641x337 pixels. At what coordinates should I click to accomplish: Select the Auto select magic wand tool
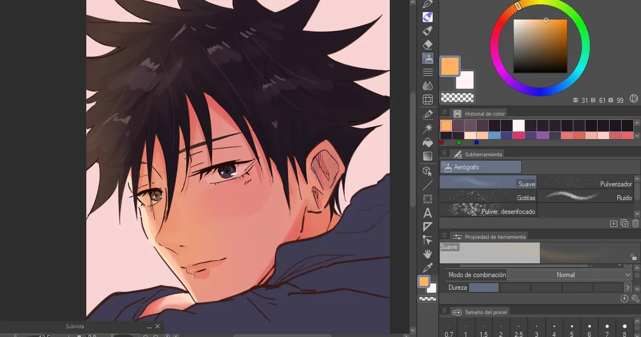428,128
